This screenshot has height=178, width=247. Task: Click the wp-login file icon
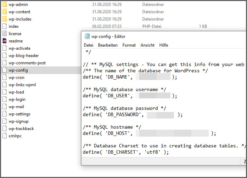[x=5, y=99]
